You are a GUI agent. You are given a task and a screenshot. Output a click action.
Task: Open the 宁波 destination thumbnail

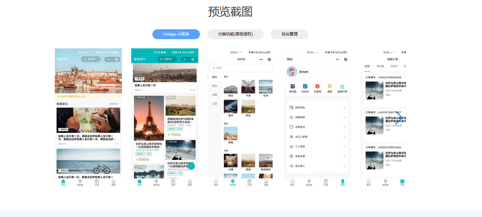[x=248, y=87]
